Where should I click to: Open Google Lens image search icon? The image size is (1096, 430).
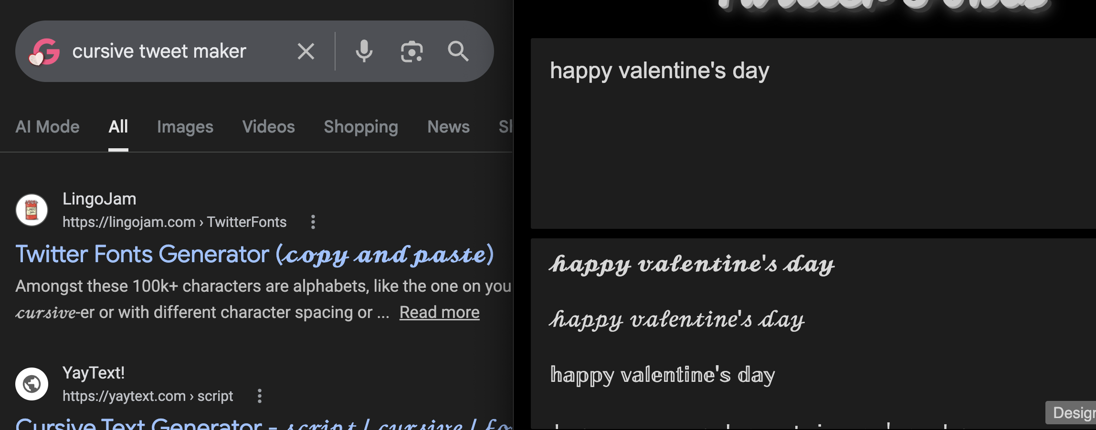click(411, 51)
